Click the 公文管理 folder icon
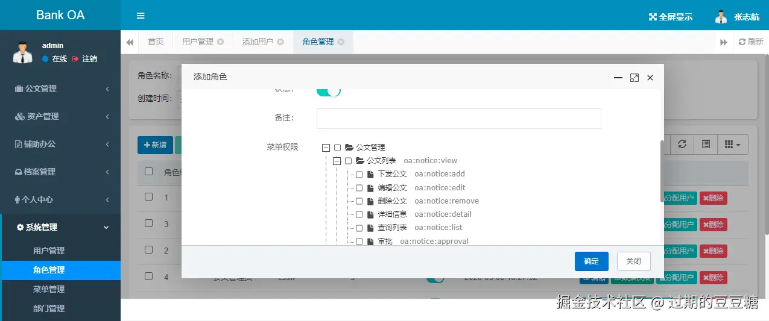The height and width of the screenshot is (321, 769). click(x=349, y=147)
